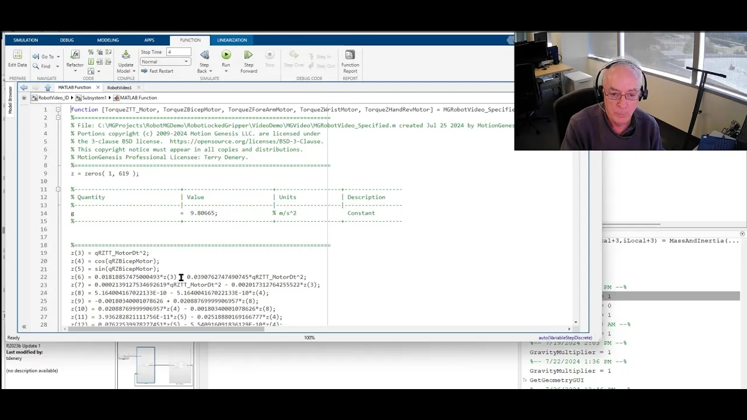Click the Step Out debug button
This screenshot has width=747, height=420.
[x=322, y=66]
